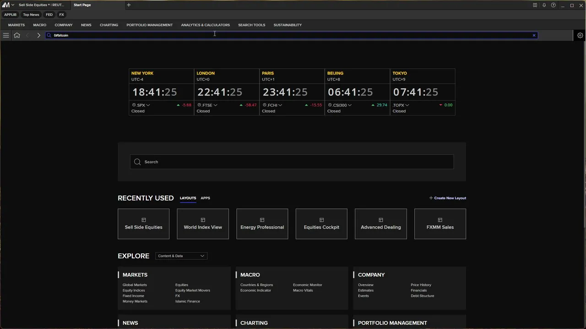Viewport: 586px width, 329px height.
Task: Open Global Markets link
Action: tap(135, 285)
